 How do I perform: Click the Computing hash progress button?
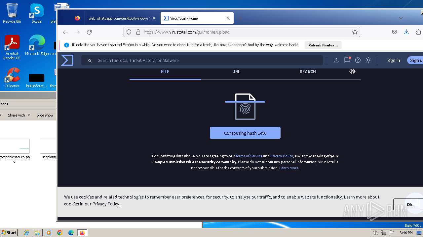(x=245, y=133)
